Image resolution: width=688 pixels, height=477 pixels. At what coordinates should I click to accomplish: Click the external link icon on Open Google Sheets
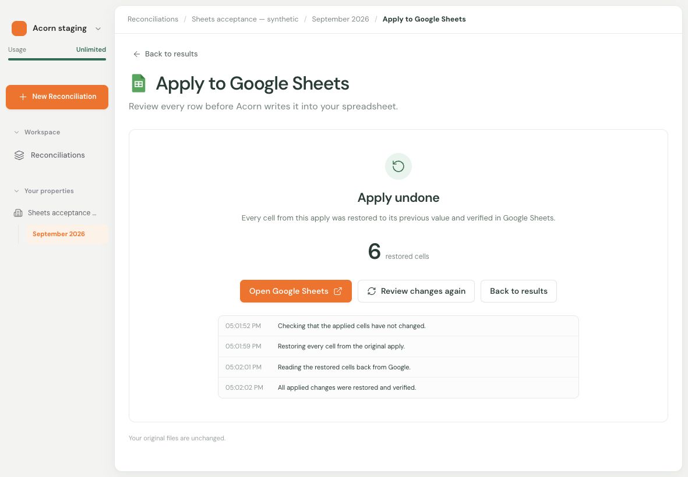tap(338, 291)
